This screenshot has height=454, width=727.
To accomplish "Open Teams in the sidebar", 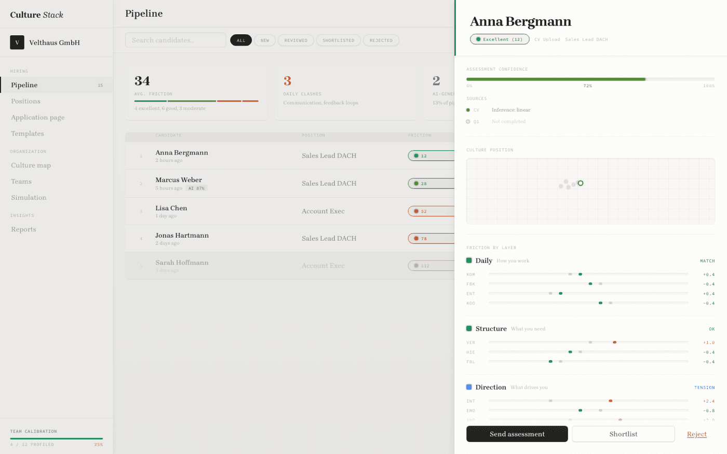I will click(x=57, y=181).
